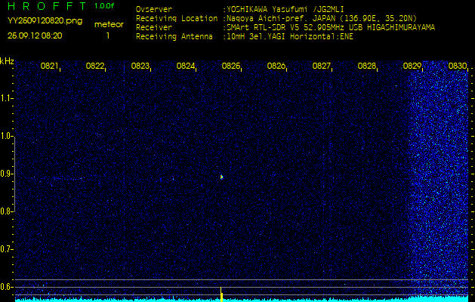Viewport: 475px width, 302px height.
Task: Click the HROFFT title text
Action: pos(47,6)
